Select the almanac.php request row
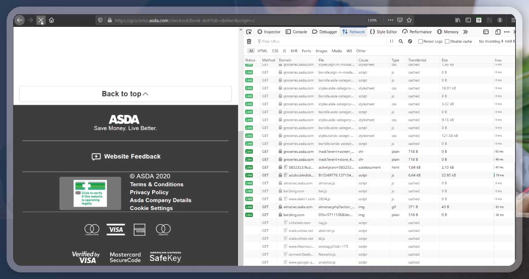The height and width of the screenshot is (279, 529). tap(379, 207)
